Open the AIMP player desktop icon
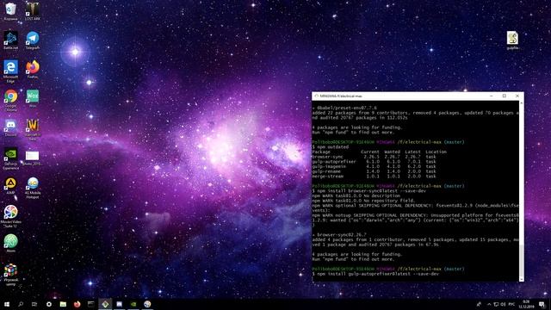551x310 pixels. point(10,186)
